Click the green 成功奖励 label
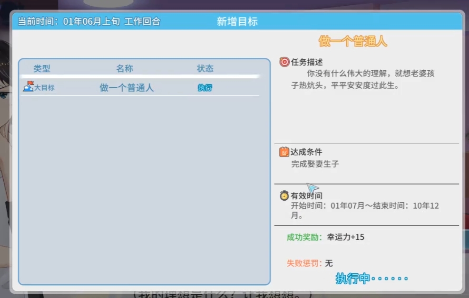 (304, 237)
